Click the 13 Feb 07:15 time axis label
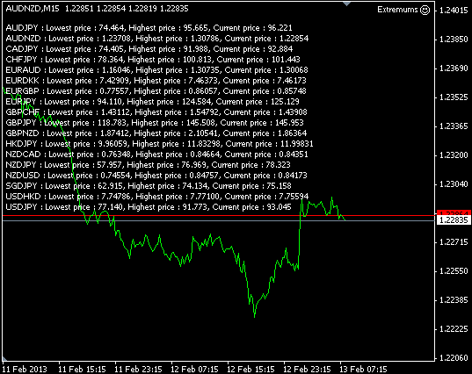 (x=363, y=369)
